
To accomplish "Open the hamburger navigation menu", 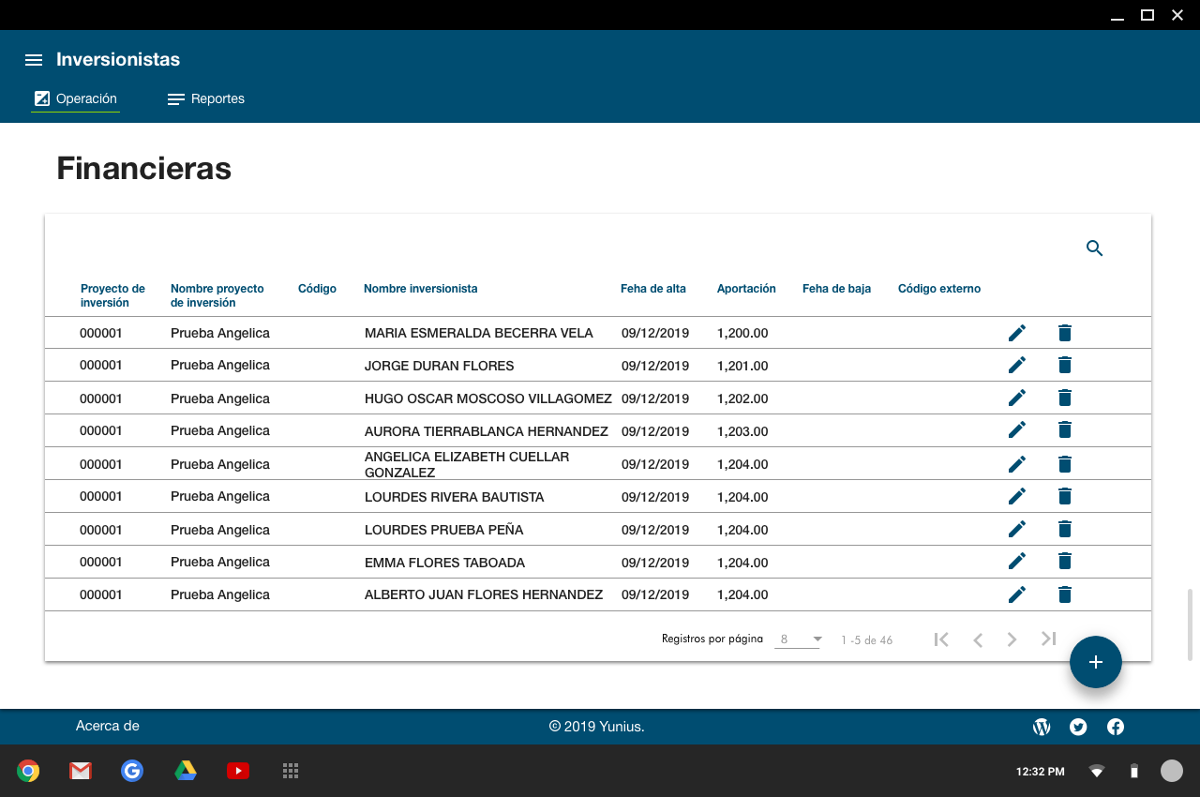I will click(x=34, y=60).
